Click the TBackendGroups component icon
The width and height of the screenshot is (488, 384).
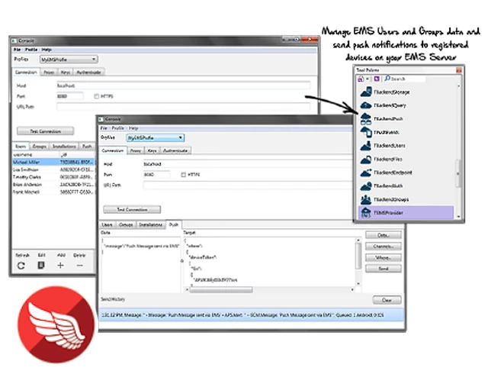point(364,198)
